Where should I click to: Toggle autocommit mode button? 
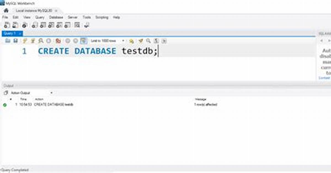click(x=84, y=41)
